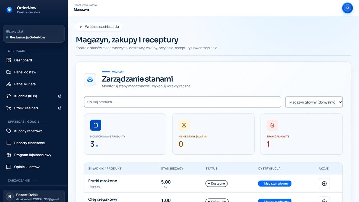Click the 5.00 KG stock value

point(166,183)
